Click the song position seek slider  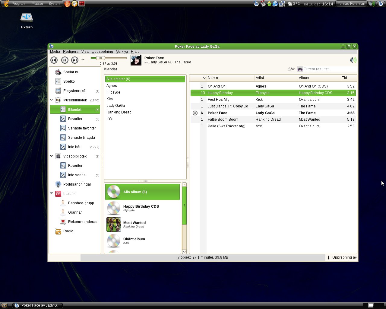click(x=109, y=58)
